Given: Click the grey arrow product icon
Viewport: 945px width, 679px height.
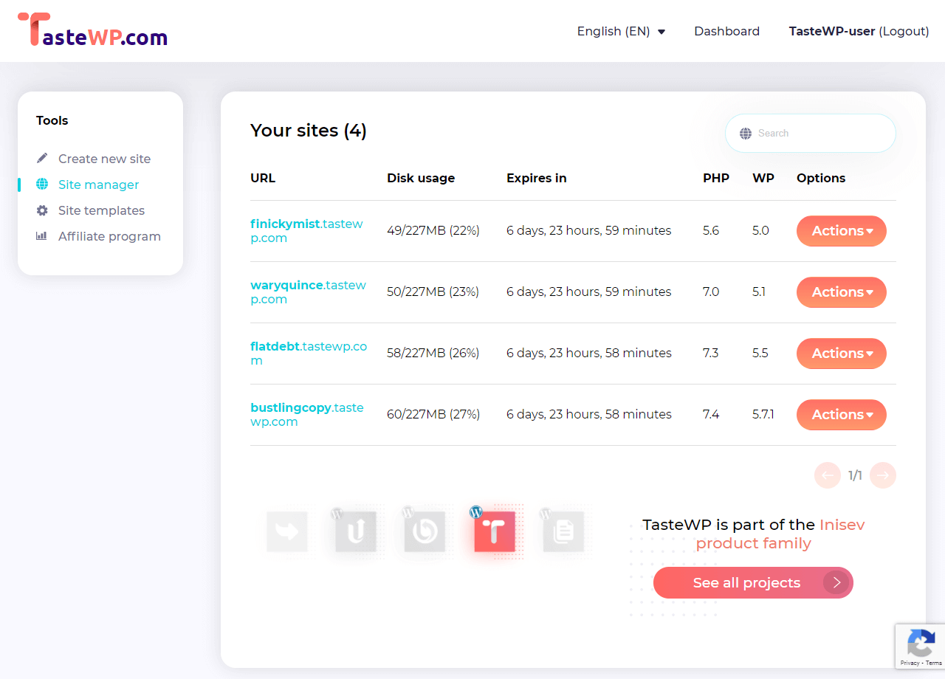Looking at the screenshot, I should (286, 531).
